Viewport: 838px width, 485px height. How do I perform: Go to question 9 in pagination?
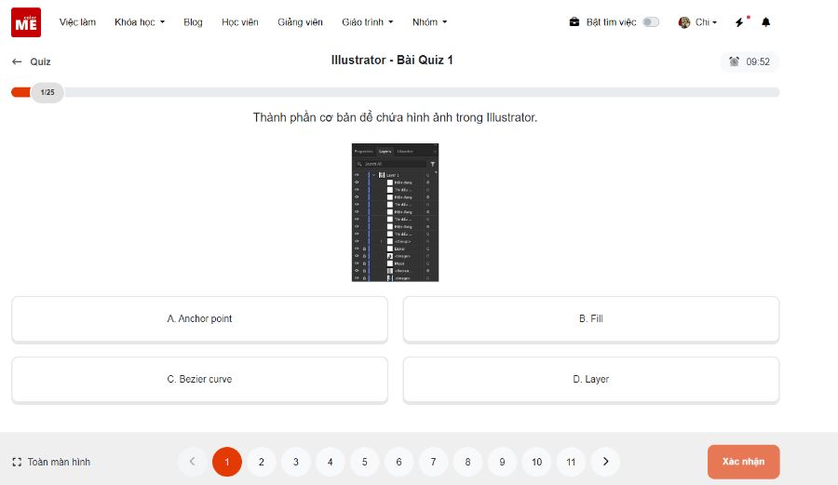pos(502,462)
